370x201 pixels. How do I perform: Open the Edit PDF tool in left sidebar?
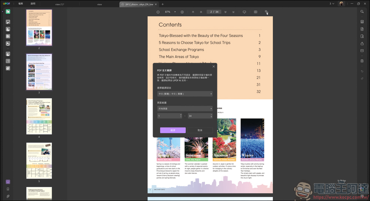8,29
